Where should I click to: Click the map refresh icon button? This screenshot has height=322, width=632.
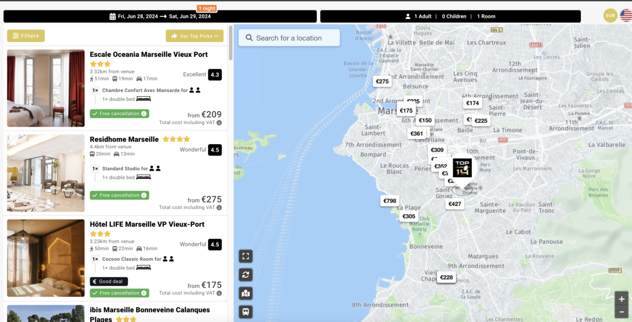tap(245, 275)
